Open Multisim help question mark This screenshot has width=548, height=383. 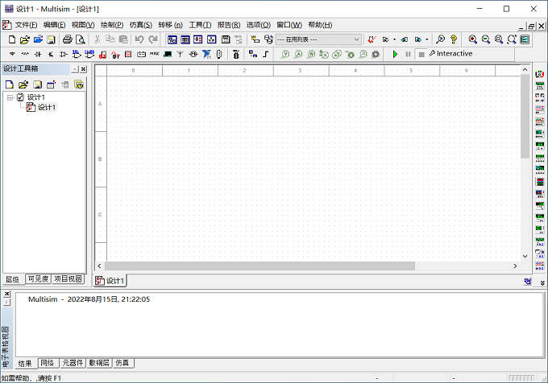pos(454,39)
